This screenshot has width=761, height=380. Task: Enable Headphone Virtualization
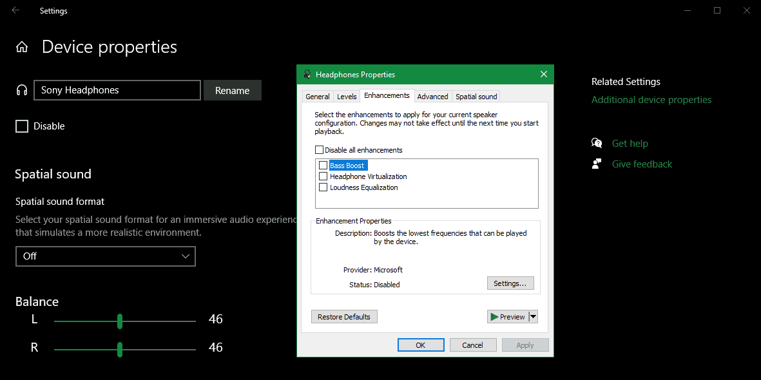(x=323, y=176)
